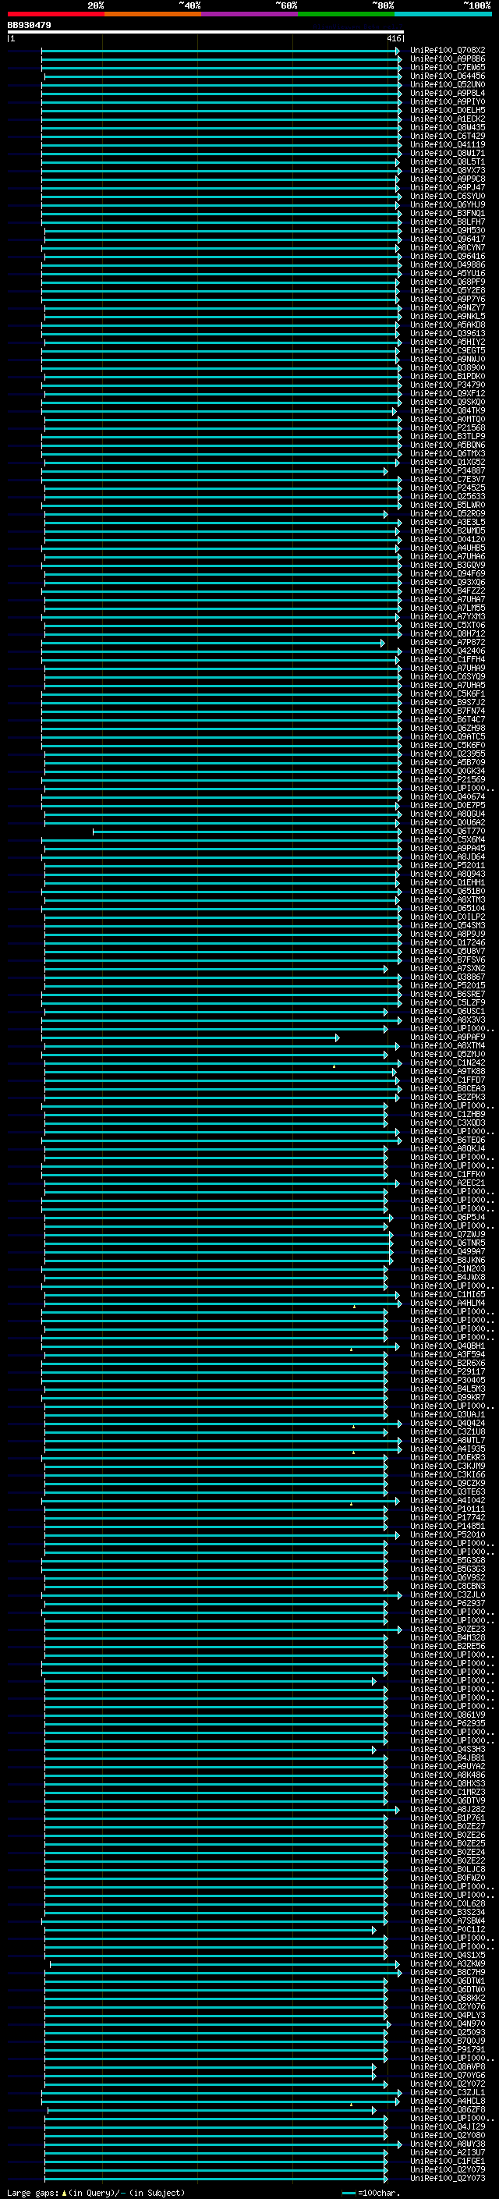The width and height of the screenshot is (499, 2199).
Task: Select hit label UniRef100_Q52RG9
Action: [x=447, y=514]
